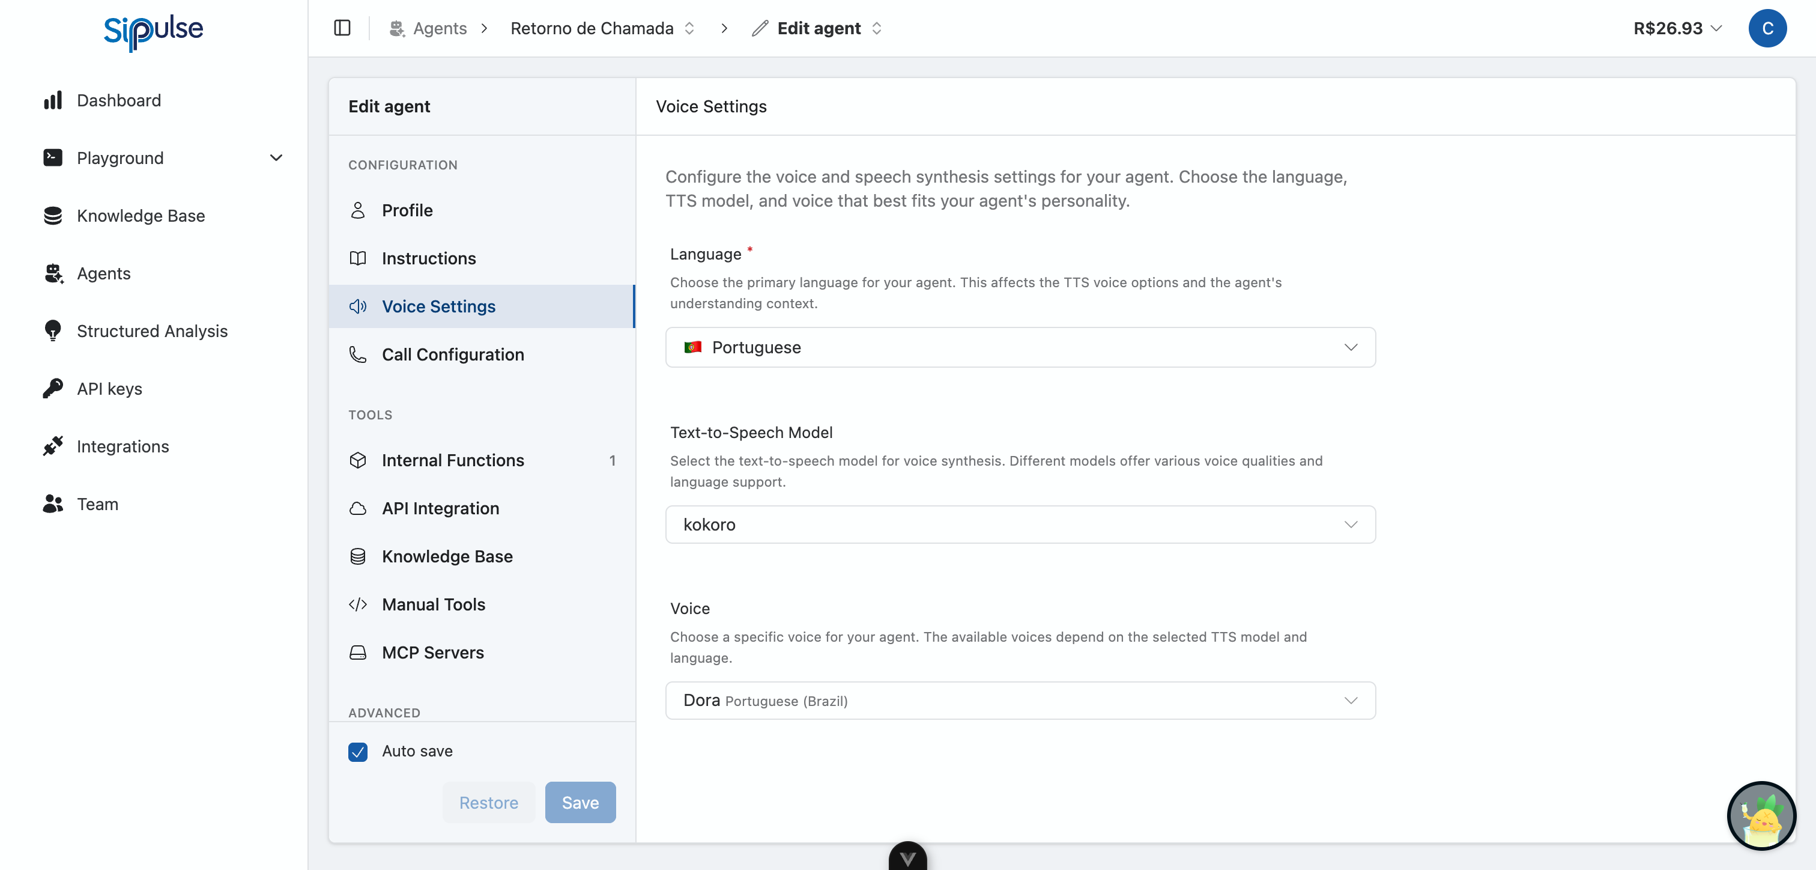
Task: Open the R$26.93 balance menu
Action: point(1677,28)
